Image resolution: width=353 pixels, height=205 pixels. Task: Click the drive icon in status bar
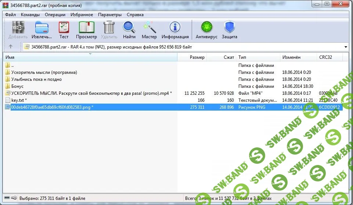(7, 198)
